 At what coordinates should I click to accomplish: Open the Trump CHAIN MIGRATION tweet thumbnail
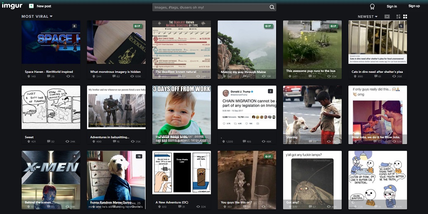coord(247,107)
